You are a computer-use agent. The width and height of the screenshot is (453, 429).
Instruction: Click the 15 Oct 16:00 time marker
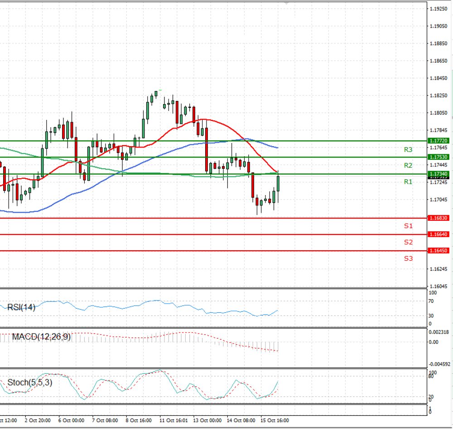(x=275, y=420)
